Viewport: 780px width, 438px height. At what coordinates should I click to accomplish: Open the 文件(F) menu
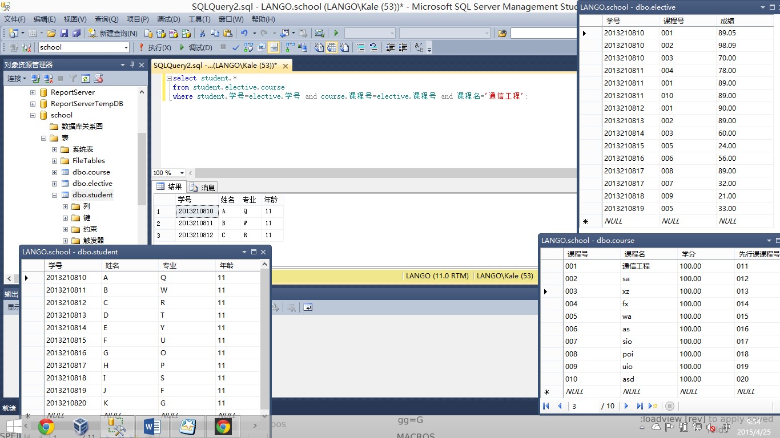15,19
